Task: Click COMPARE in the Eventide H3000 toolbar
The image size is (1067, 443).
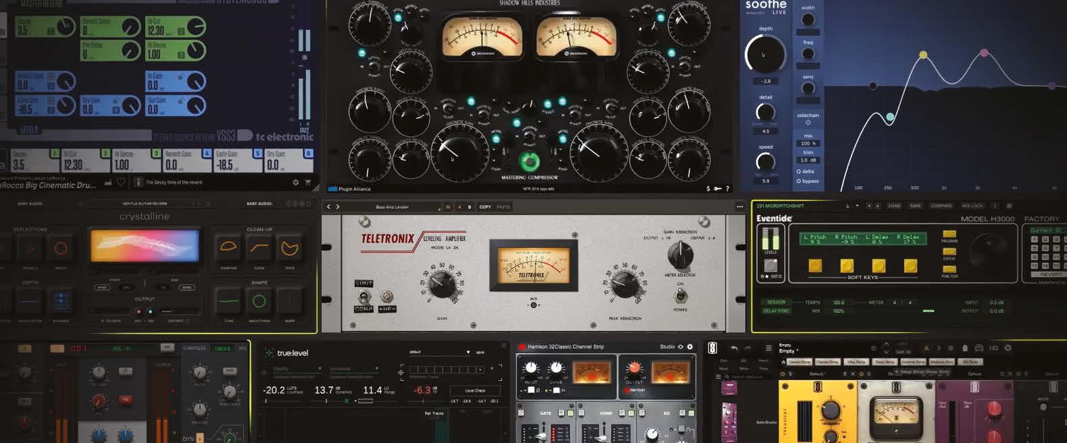Action: 941,205
